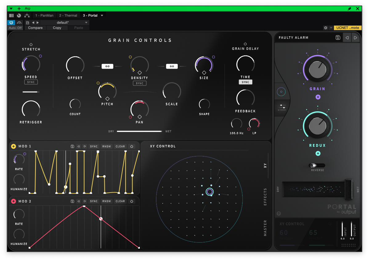Toggle the Offset-Density link icon
Viewport: 369px width, 260px height.
click(107, 66)
